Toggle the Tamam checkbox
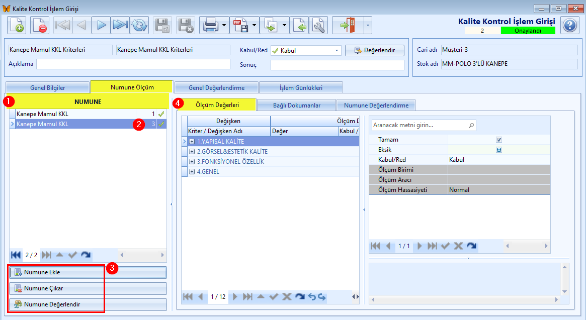The image size is (586, 320). click(499, 140)
